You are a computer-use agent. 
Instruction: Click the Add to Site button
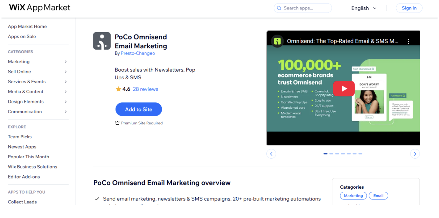pyautogui.click(x=139, y=109)
